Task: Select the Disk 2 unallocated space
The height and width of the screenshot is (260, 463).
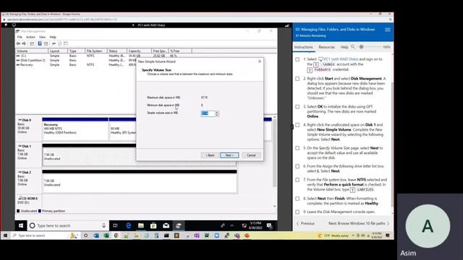Action: click(x=140, y=183)
